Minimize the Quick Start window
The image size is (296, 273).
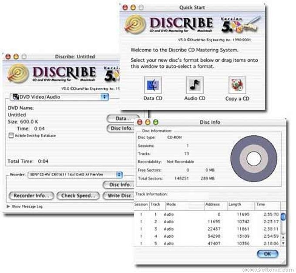(133, 7)
